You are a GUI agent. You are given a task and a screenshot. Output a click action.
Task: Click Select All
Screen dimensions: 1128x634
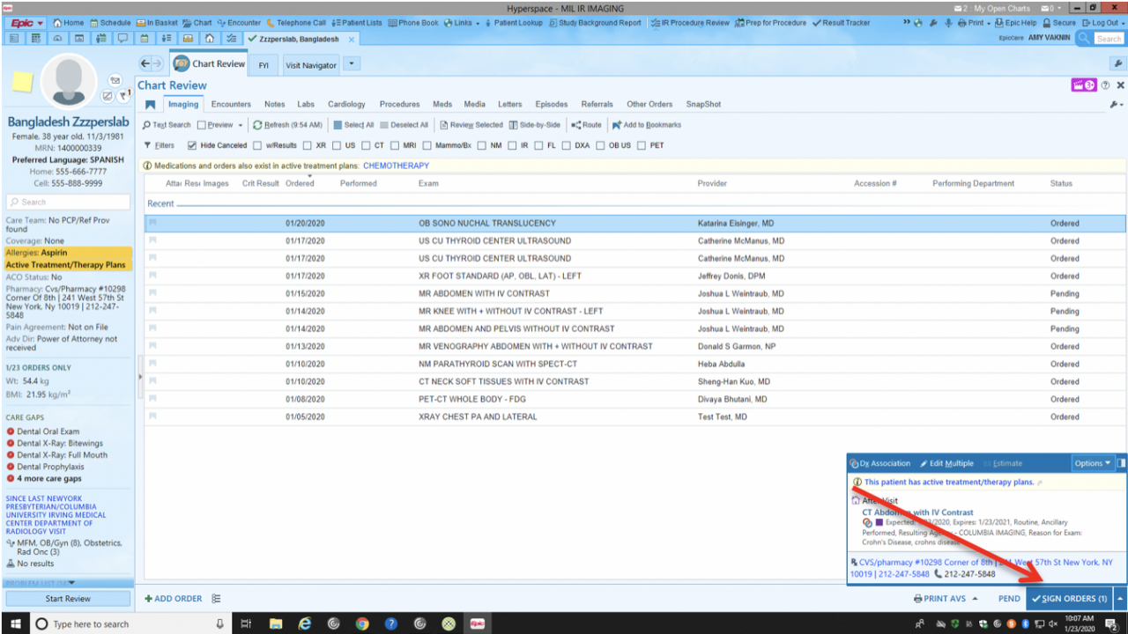pyautogui.click(x=353, y=125)
